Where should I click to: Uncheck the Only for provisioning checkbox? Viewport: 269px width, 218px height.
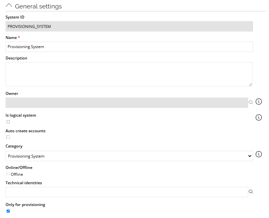point(8,211)
